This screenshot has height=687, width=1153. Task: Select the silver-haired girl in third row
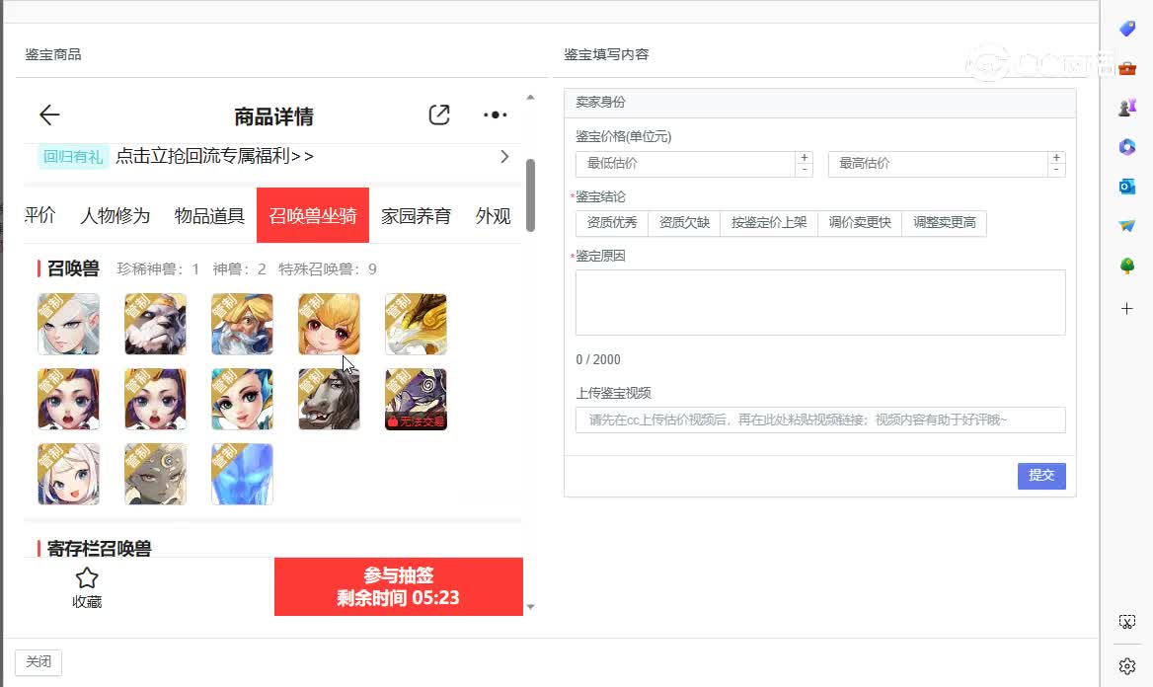coord(68,475)
